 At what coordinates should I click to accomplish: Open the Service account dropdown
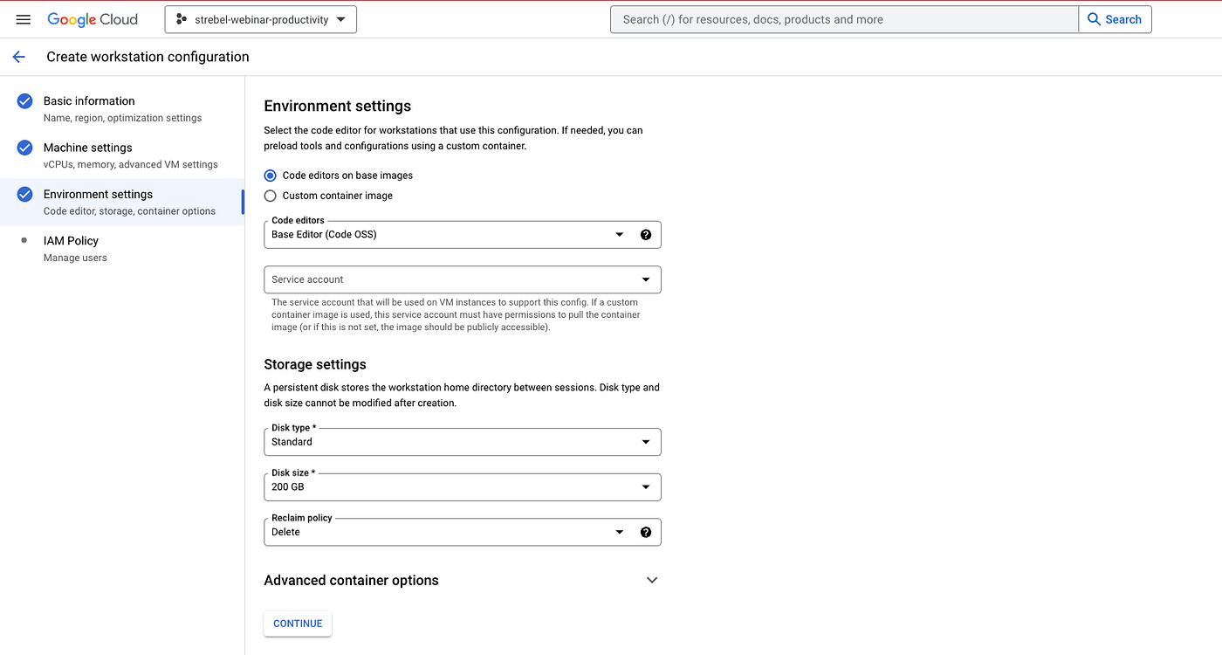[x=462, y=279]
